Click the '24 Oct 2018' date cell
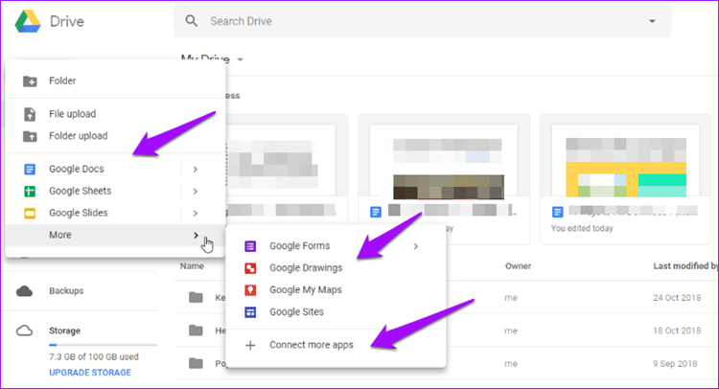 [x=677, y=298]
